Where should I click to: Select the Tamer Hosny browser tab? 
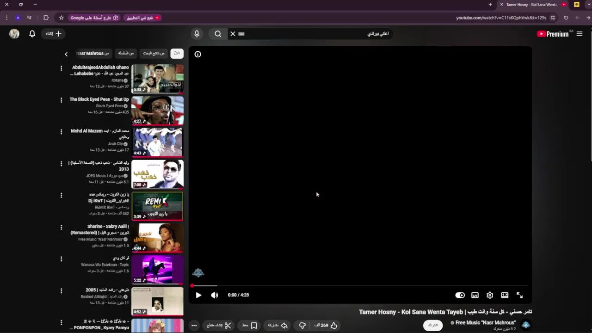532,5
